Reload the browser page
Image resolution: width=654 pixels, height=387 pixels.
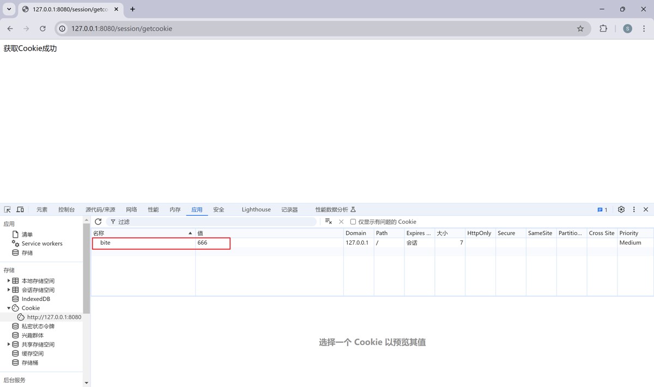(x=43, y=28)
